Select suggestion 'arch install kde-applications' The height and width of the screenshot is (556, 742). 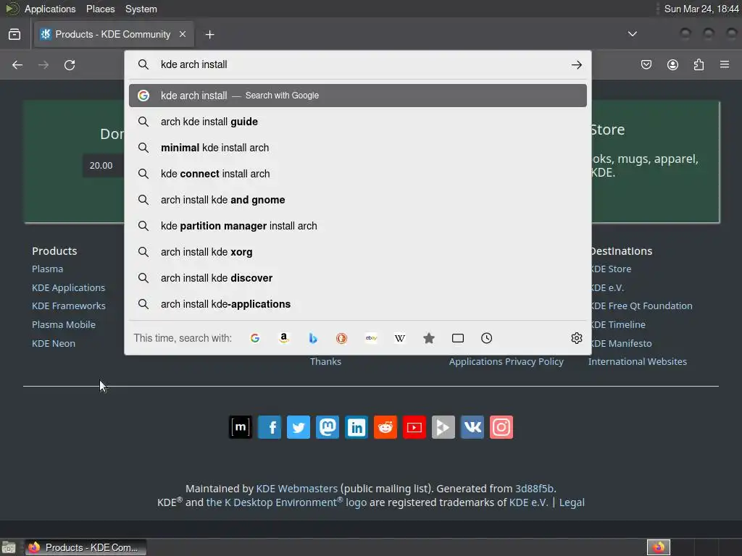pos(358,303)
